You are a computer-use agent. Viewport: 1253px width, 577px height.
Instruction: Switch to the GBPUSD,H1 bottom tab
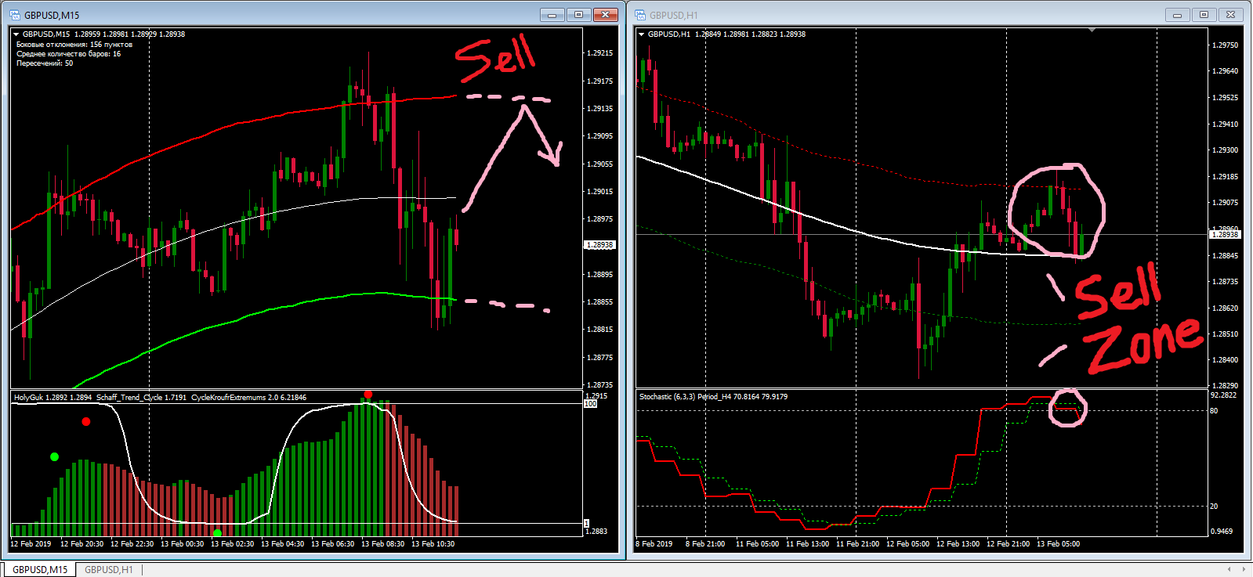coord(109,569)
